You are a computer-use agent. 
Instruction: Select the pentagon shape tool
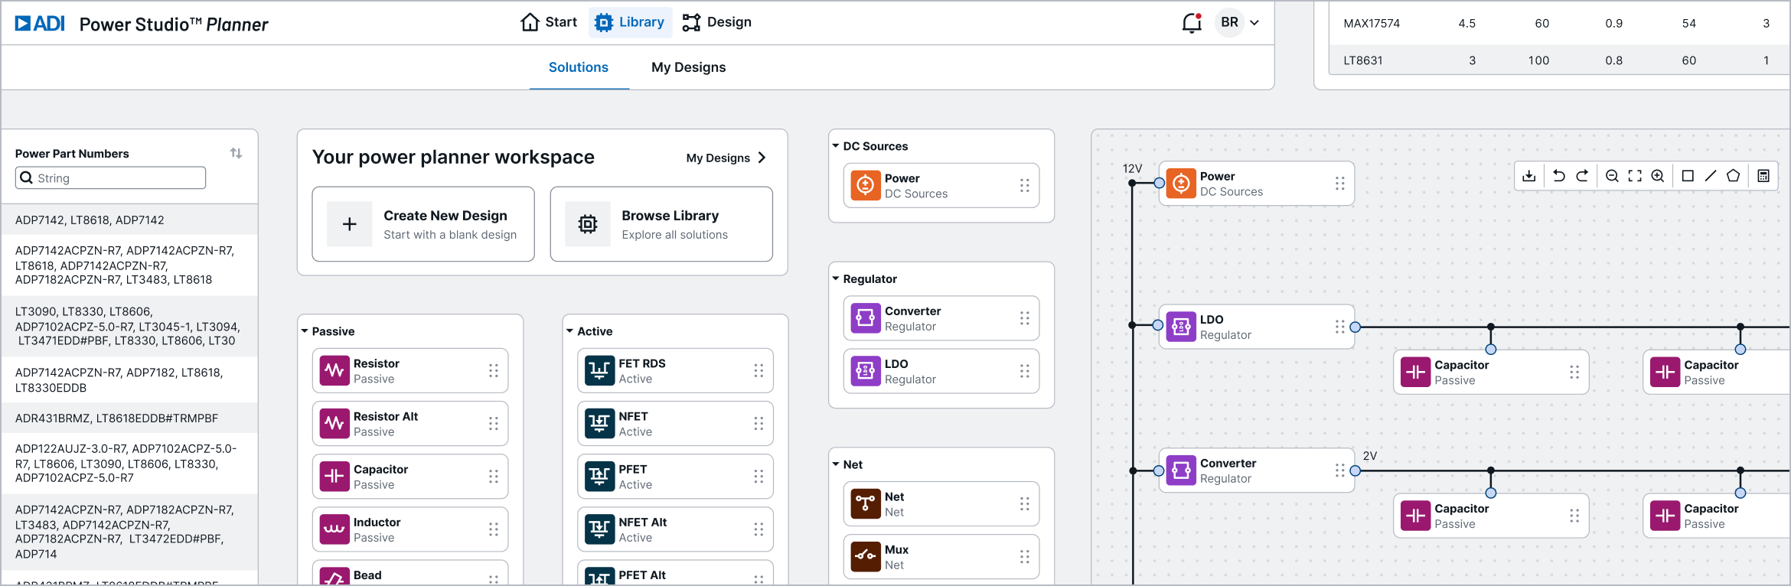pyautogui.click(x=1734, y=176)
